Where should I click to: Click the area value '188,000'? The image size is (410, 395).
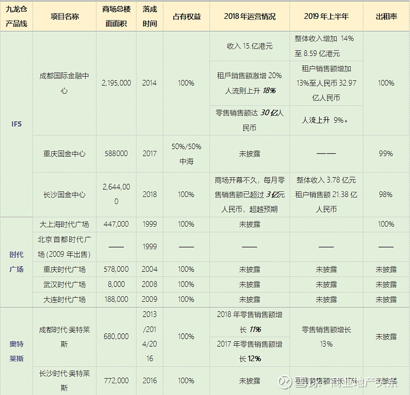pos(116,299)
